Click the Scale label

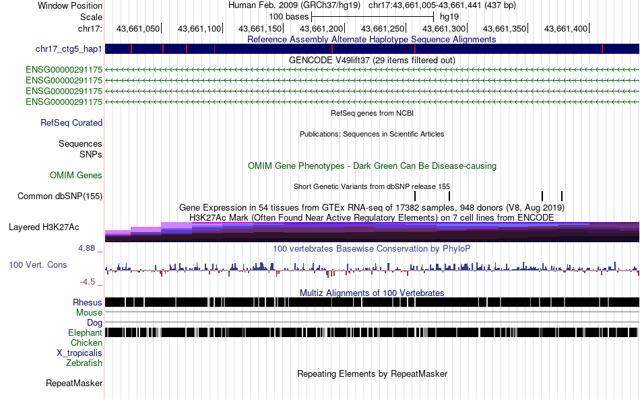tap(91, 17)
